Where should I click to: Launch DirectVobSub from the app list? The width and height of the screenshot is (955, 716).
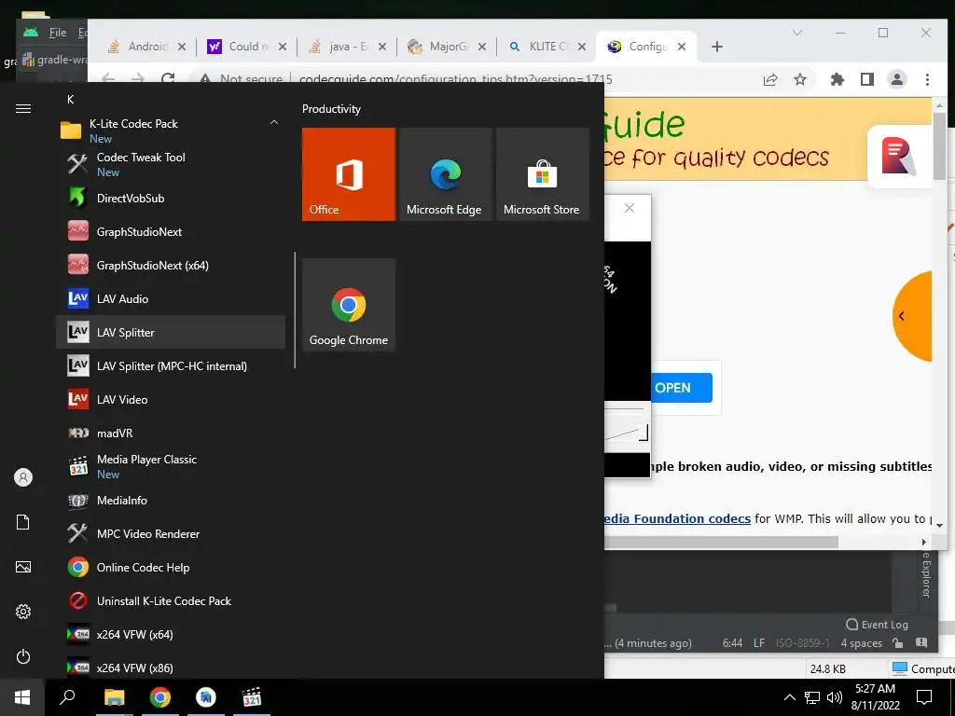point(171,198)
